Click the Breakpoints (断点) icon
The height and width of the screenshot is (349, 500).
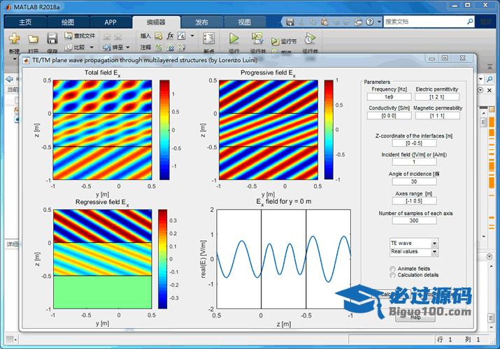coord(208,39)
